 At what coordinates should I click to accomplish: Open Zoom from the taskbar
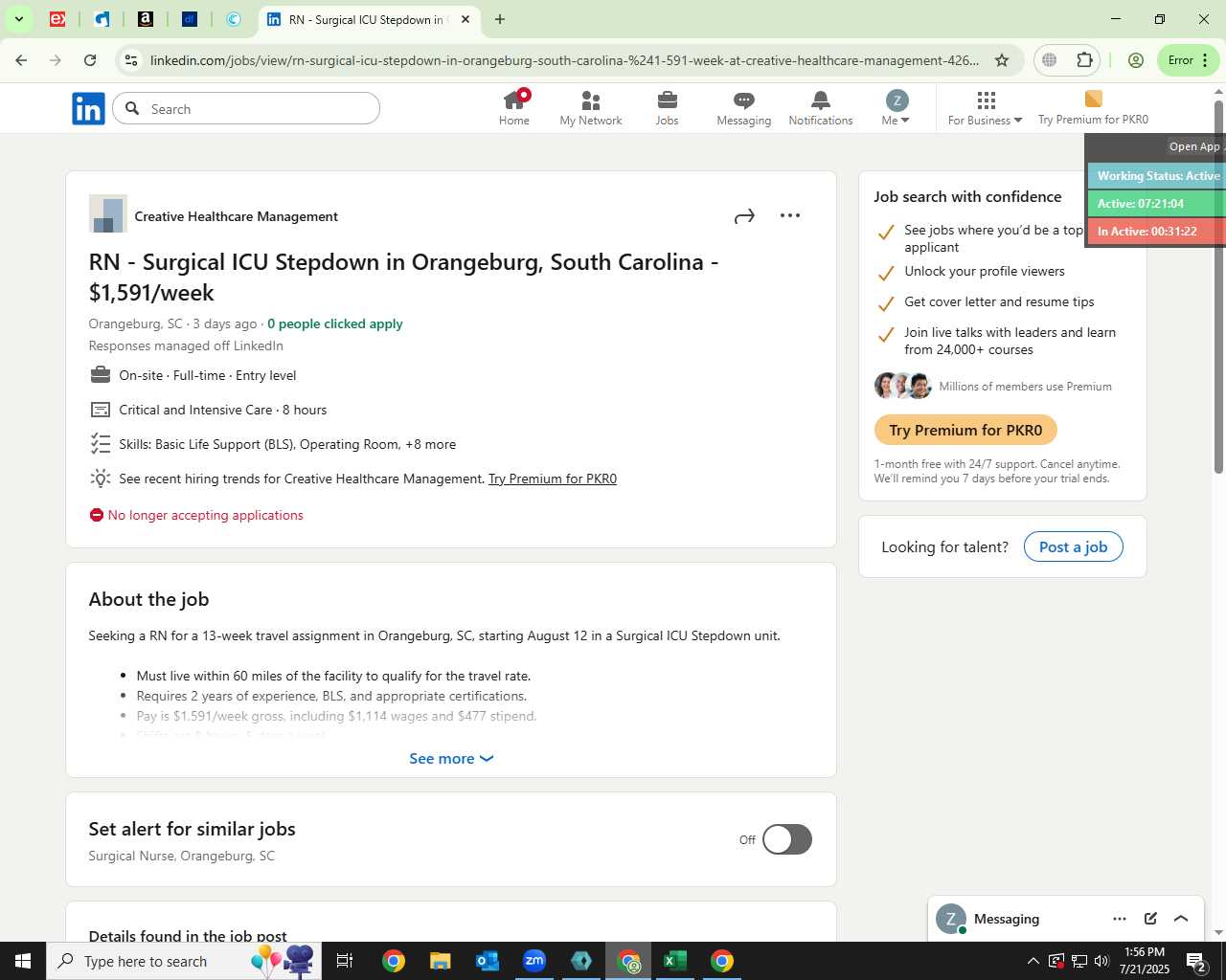click(534, 961)
